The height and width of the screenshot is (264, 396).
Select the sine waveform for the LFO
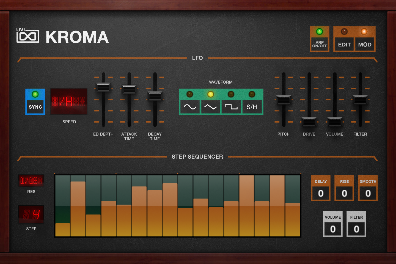(189, 107)
